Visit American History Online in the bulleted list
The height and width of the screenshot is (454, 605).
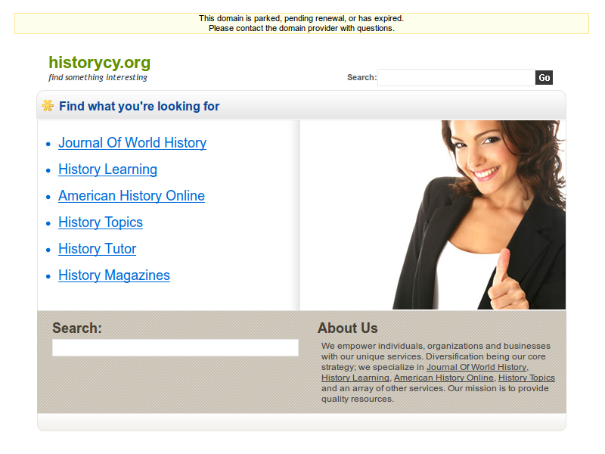coord(132,196)
